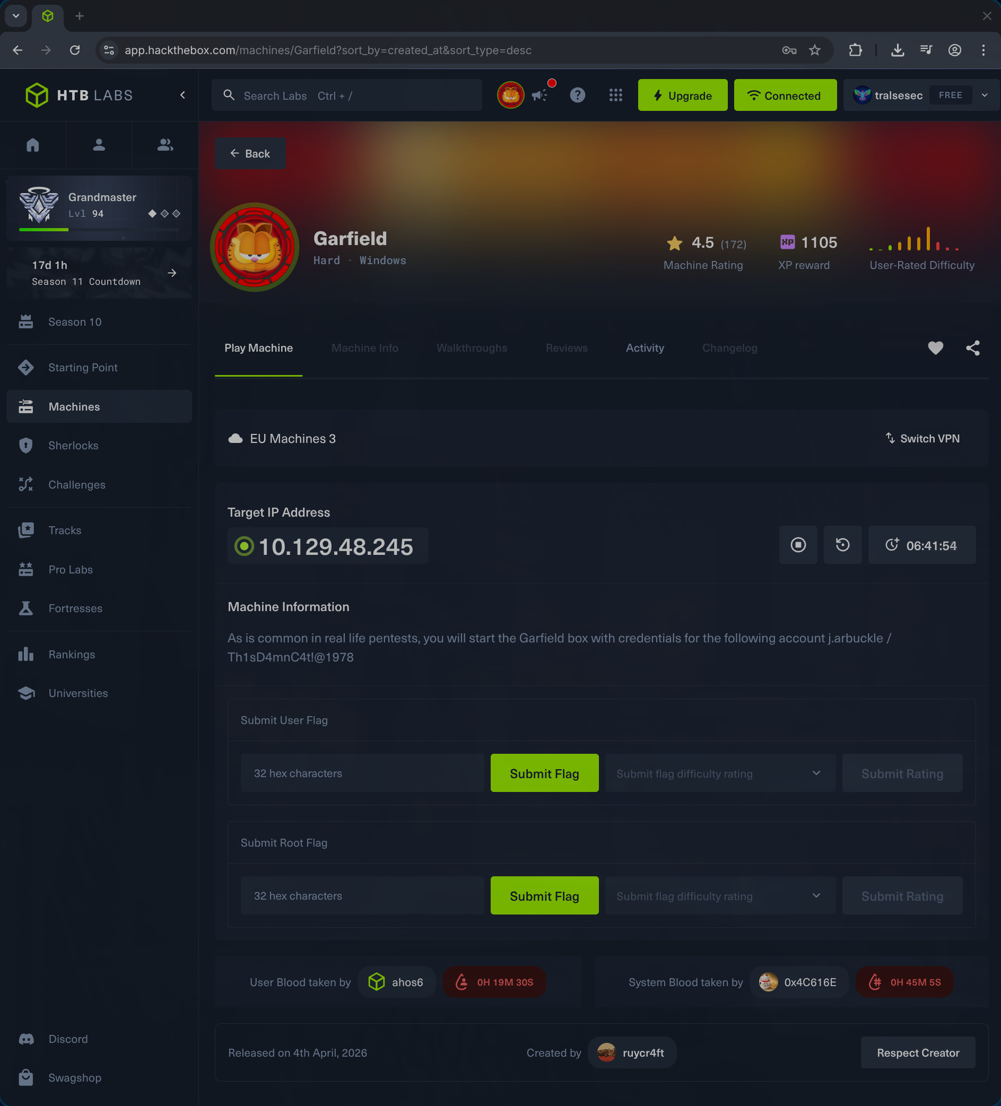Switch to Reviews tab

(x=566, y=348)
